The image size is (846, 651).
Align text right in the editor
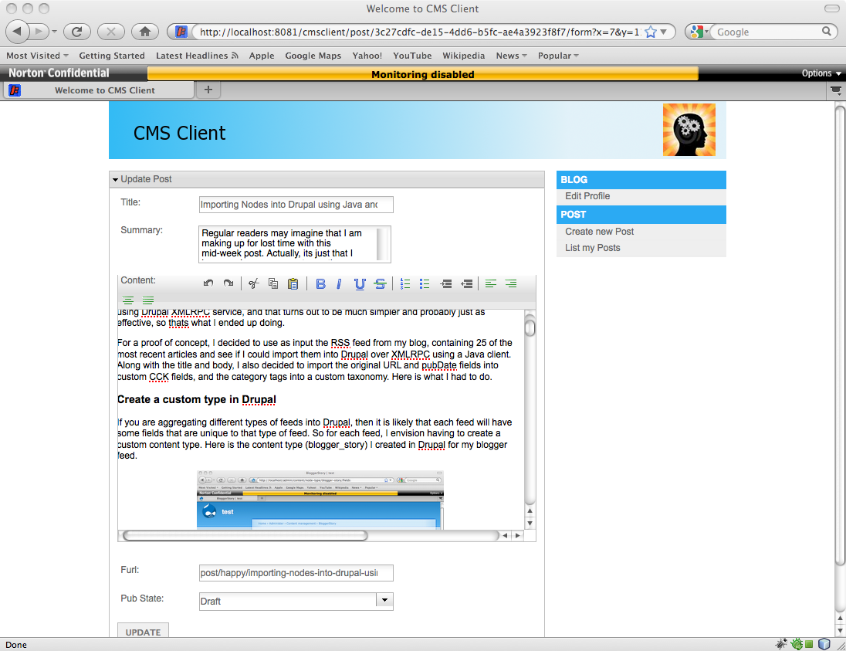click(x=511, y=284)
